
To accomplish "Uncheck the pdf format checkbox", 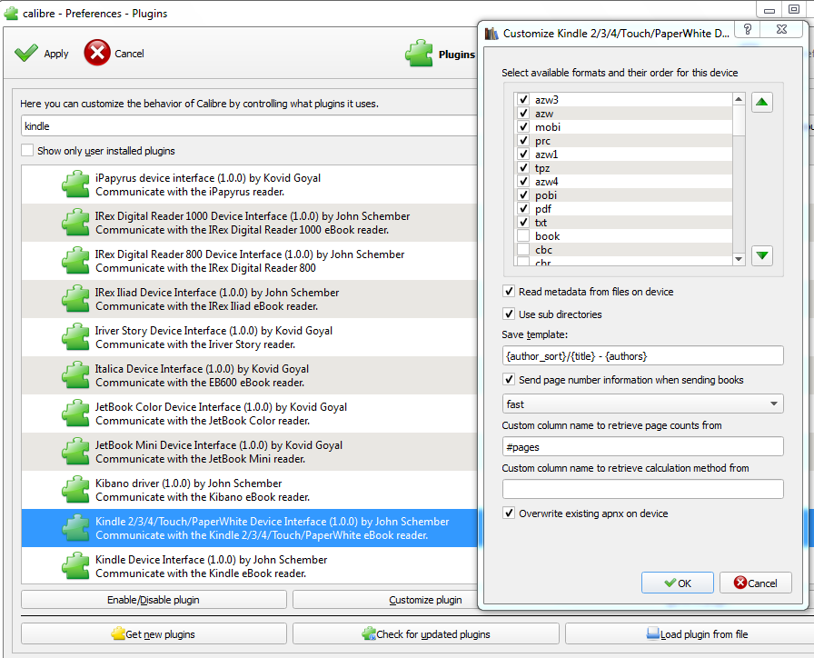I will point(522,209).
